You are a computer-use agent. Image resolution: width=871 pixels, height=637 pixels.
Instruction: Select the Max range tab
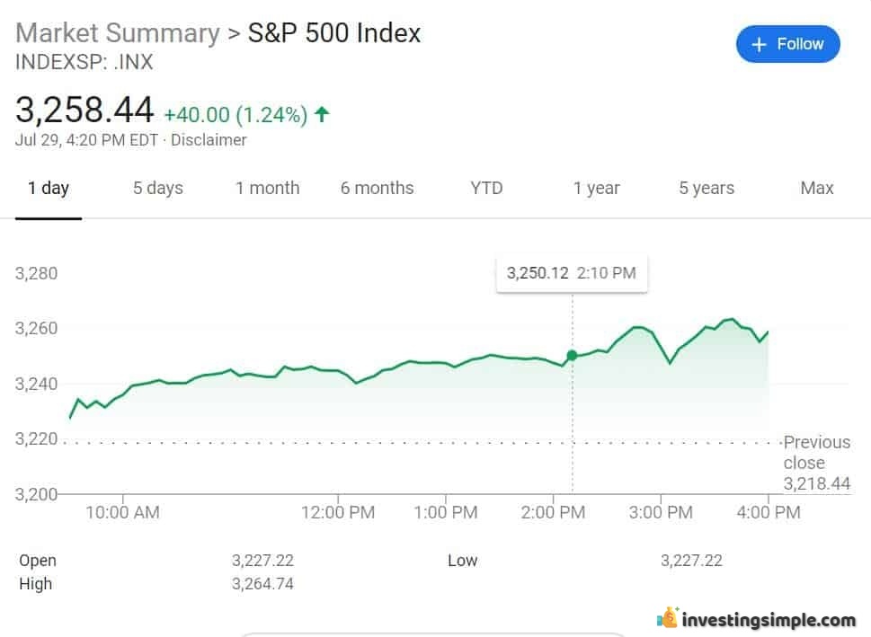816,189
